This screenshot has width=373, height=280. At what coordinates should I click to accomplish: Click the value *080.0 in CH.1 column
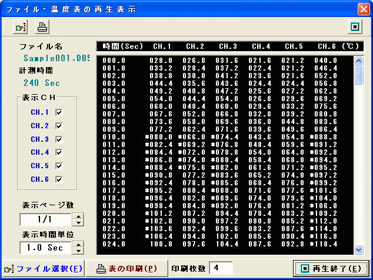coord(159,137)
